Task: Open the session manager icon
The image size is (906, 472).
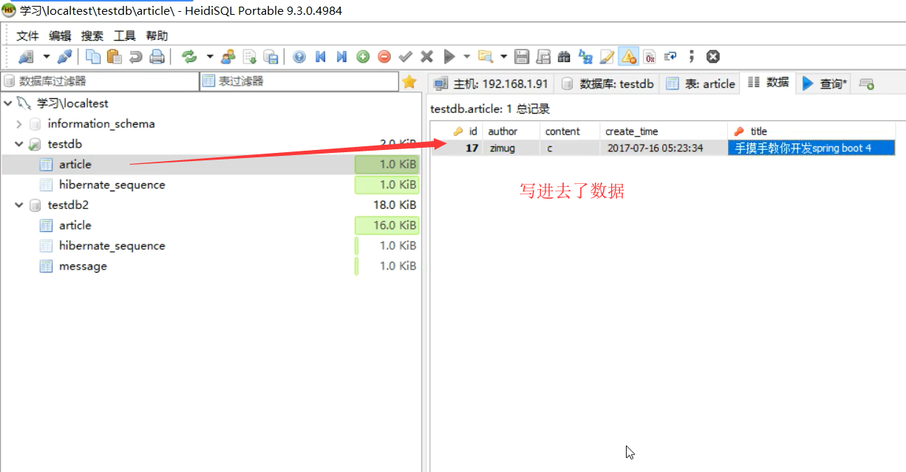Action: click(26, 57)
